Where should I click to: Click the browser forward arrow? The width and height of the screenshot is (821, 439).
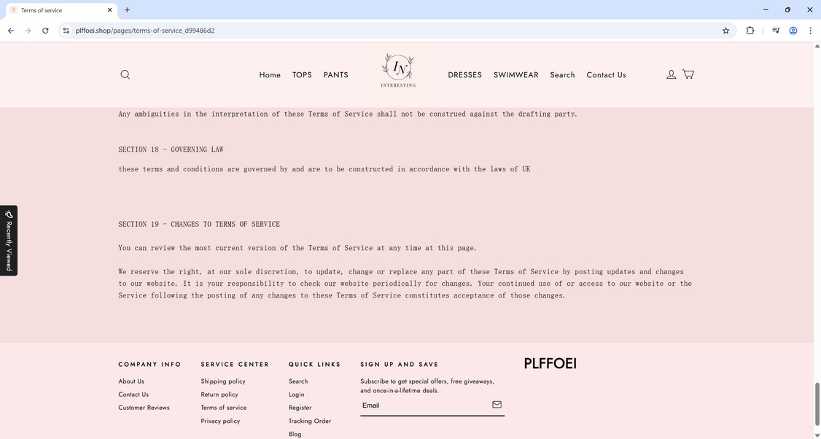click(28, 31)
